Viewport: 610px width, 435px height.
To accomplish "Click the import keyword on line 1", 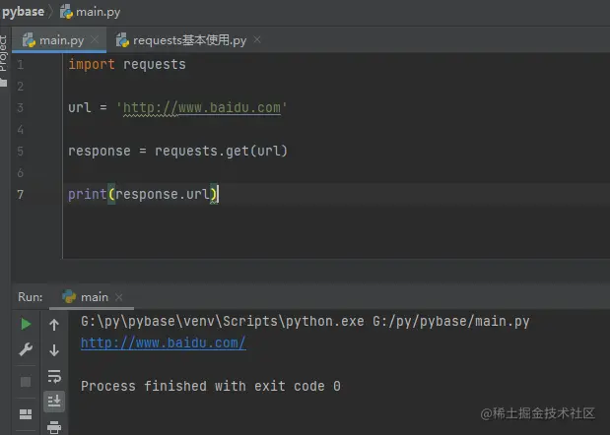I will click(92, 64).
